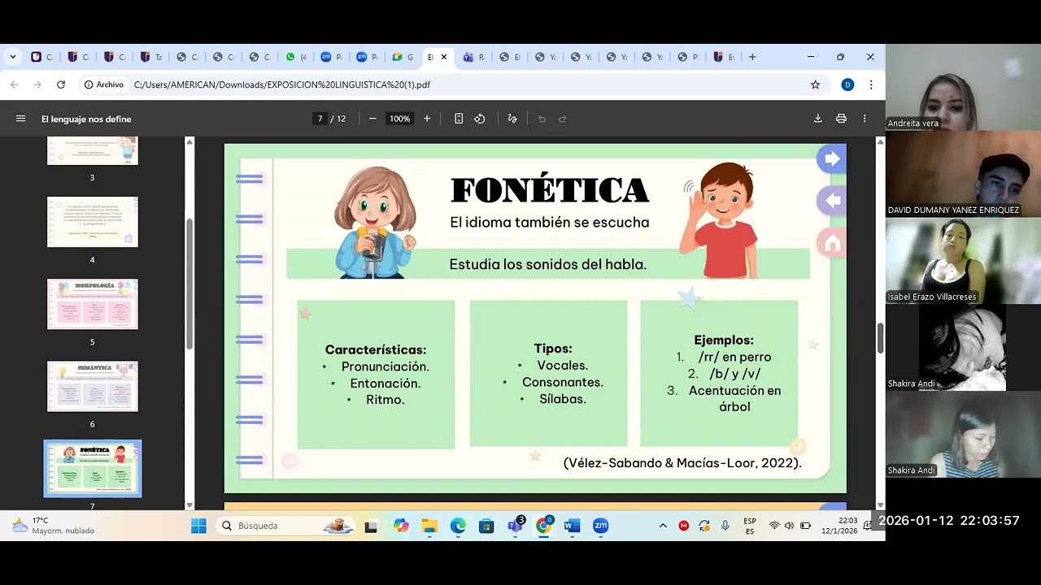Open the Chrome profile D avatar
Screen dimensions: 1041x585
pos(847,84)
